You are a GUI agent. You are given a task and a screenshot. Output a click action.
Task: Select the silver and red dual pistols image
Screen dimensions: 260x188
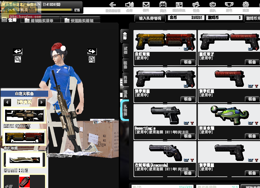(x=229, y=41)
